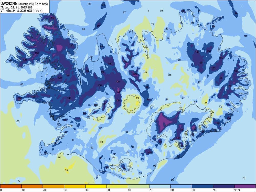Choose the 60–70 light green legend swatch
256x192 pixels.
(138, 186)
